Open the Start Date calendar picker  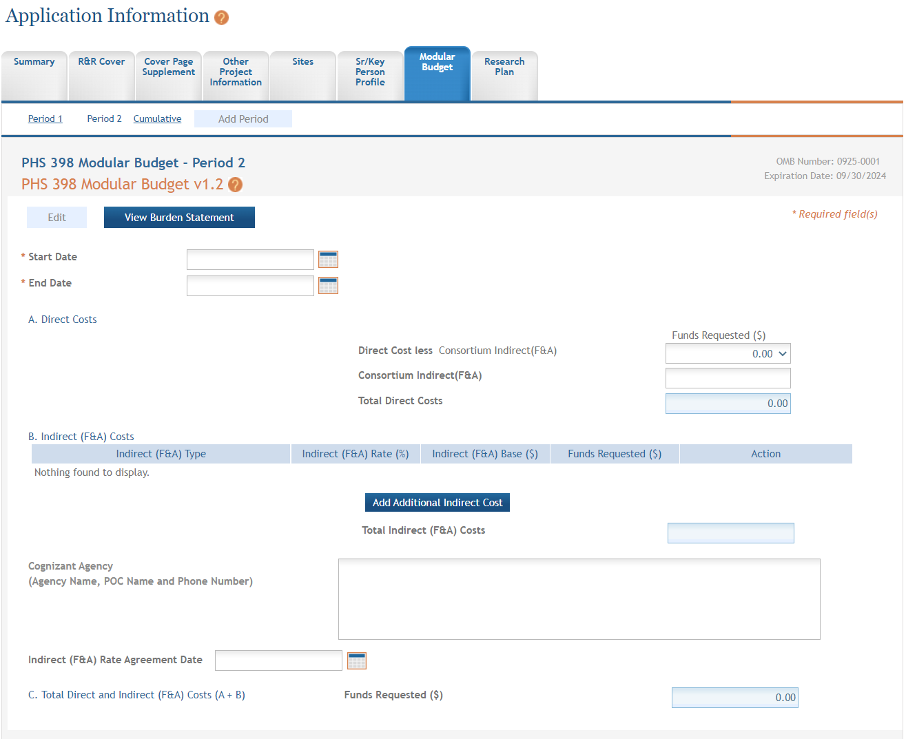pyautogui.click(x=328, y=260)
